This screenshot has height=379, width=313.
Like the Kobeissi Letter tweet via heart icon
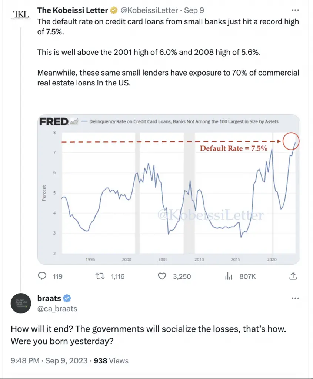pyautogui.click(x=162, y=276)
